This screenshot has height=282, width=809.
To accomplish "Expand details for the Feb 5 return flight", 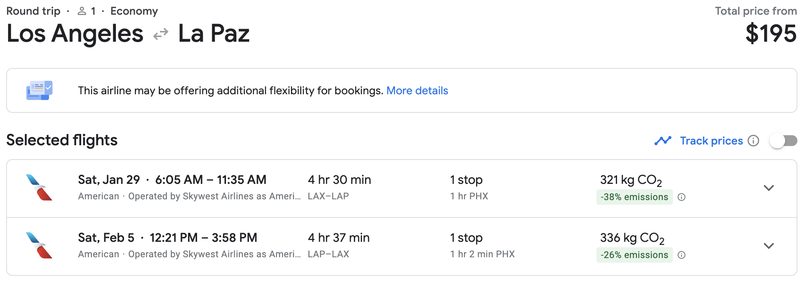I will click(x=769, y=245).
